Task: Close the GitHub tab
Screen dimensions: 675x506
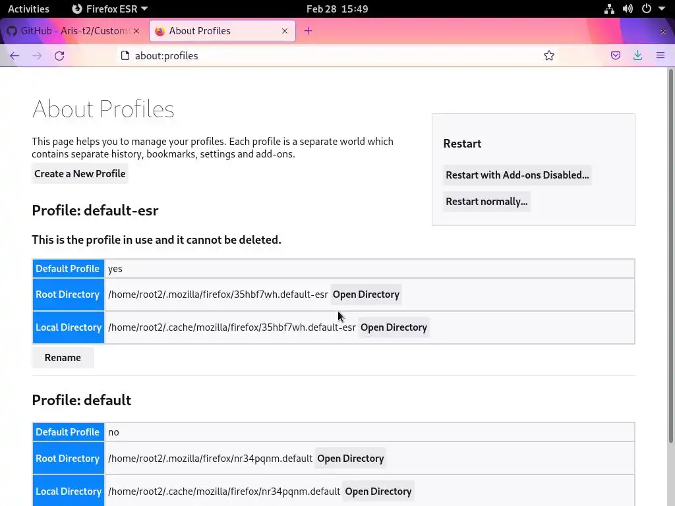Action: [x=136, y=31]
